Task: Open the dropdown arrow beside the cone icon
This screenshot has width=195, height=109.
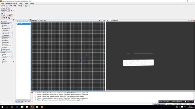Action: point(4,13)
